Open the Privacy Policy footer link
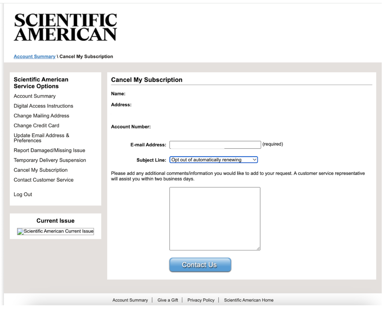The image size is (385, 309). coord(201,300)
